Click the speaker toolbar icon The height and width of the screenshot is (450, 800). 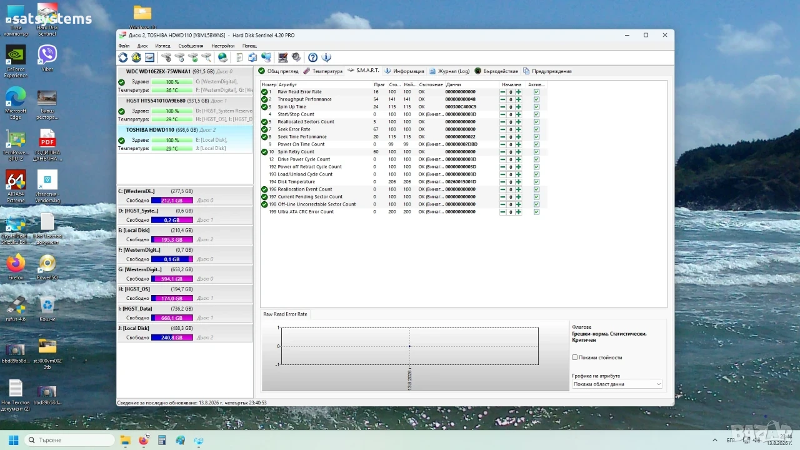[296, 57]
